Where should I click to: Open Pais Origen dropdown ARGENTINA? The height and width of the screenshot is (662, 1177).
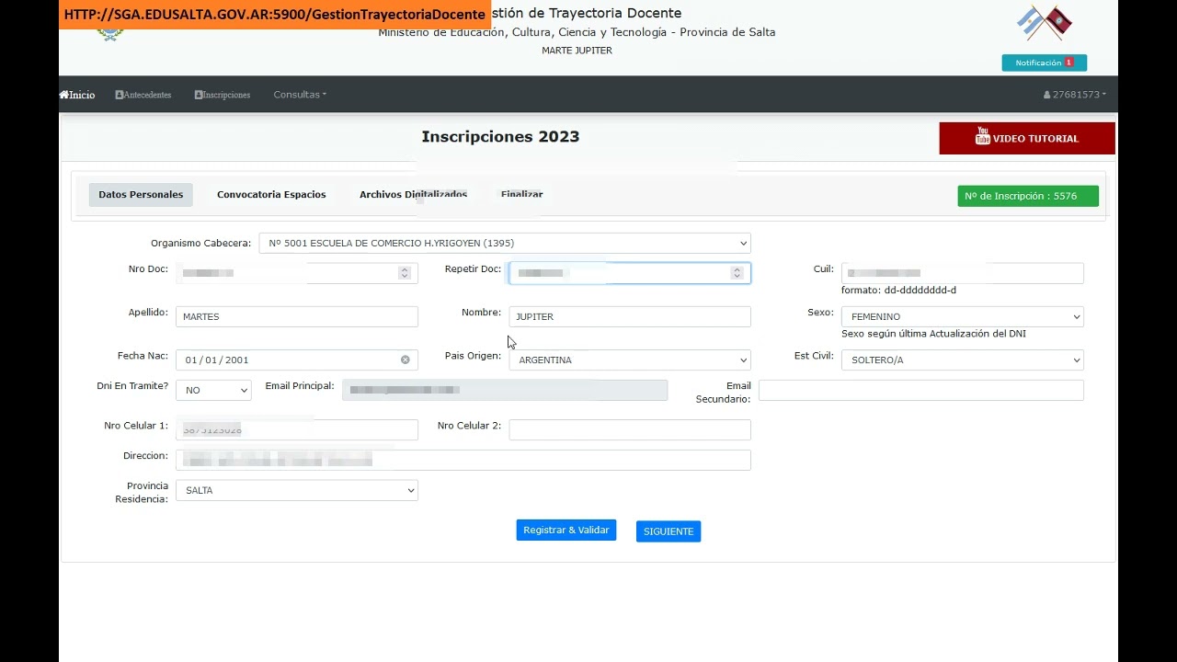630,360
